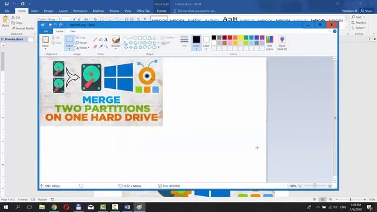Screen dimensions: 377x212
Task: Click Redo in Paint's title bar
Action: pyautogui.click(x=61, y=25)
